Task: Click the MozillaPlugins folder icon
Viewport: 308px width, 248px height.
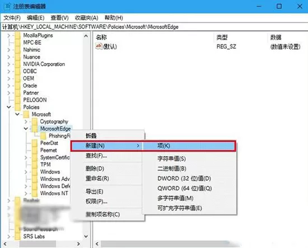Action: point(18,35)
